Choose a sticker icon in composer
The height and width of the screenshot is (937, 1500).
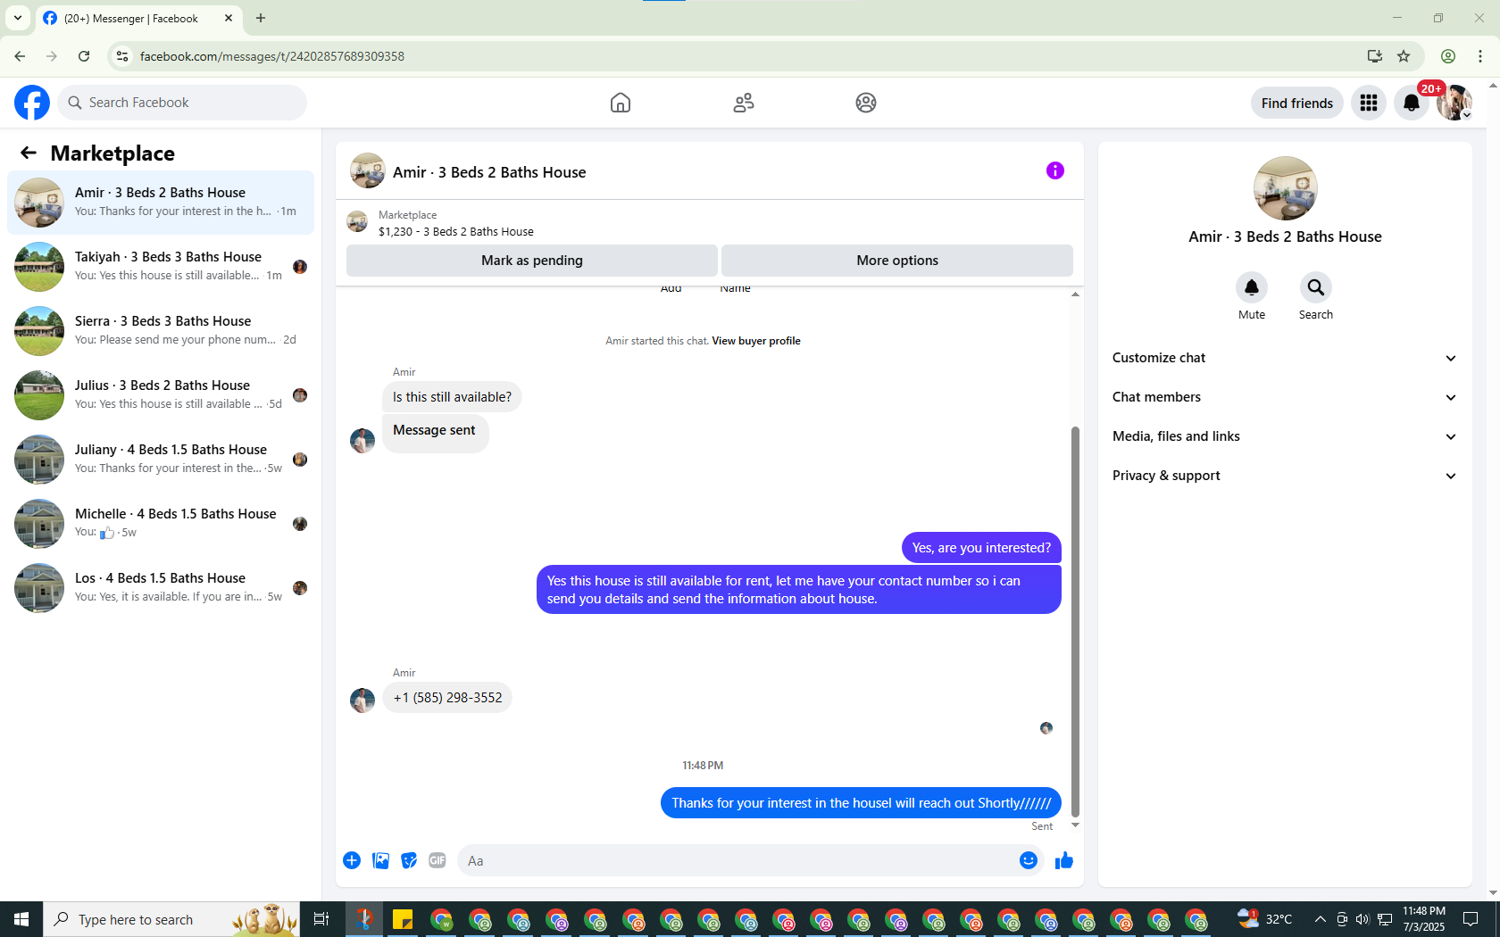(409, 860)
